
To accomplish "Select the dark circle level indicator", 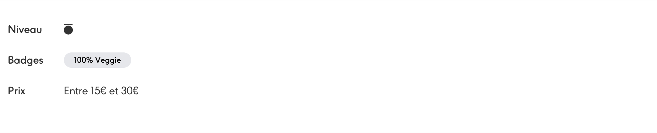I will (x=68, y=30).
